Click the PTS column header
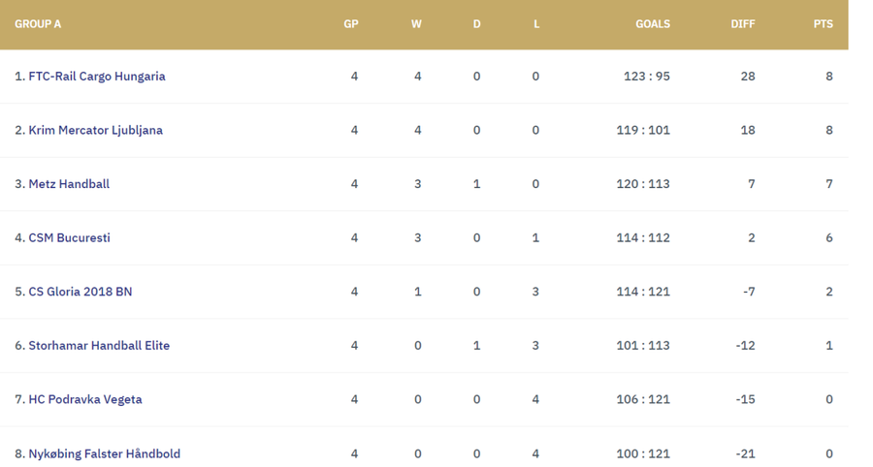Screen dimensions: 873x467 [x=823, y=24]
